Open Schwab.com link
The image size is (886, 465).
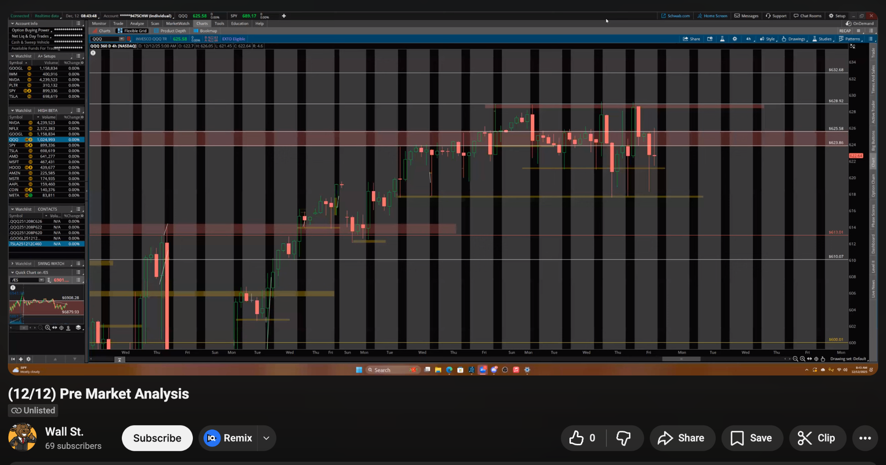tap(676, 16)
